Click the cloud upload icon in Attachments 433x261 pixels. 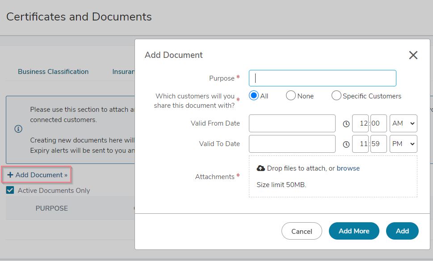(261, 168)
